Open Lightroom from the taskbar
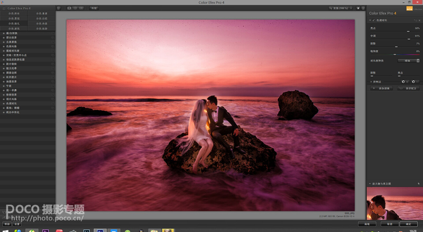 pyautogui.click(x=87, y=230)
